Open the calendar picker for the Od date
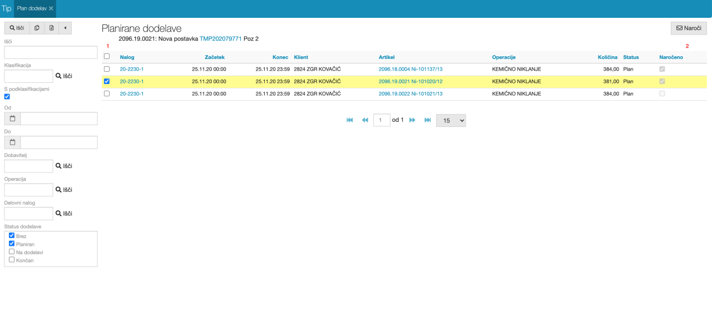Viewport: 712px width, 331px height. (12, 118)
